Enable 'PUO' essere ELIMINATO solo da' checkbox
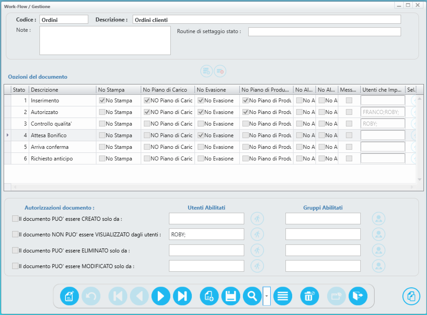Viewport: 427px width, 315px height. (15, 250)
